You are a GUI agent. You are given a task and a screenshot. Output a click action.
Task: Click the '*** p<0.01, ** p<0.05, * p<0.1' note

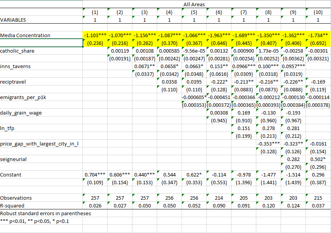tap(34, 221)
